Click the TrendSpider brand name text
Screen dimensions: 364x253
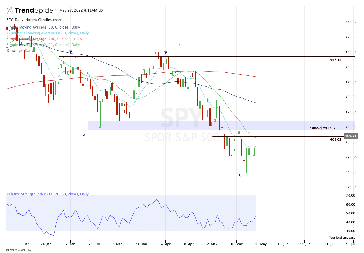click(35, 10)
